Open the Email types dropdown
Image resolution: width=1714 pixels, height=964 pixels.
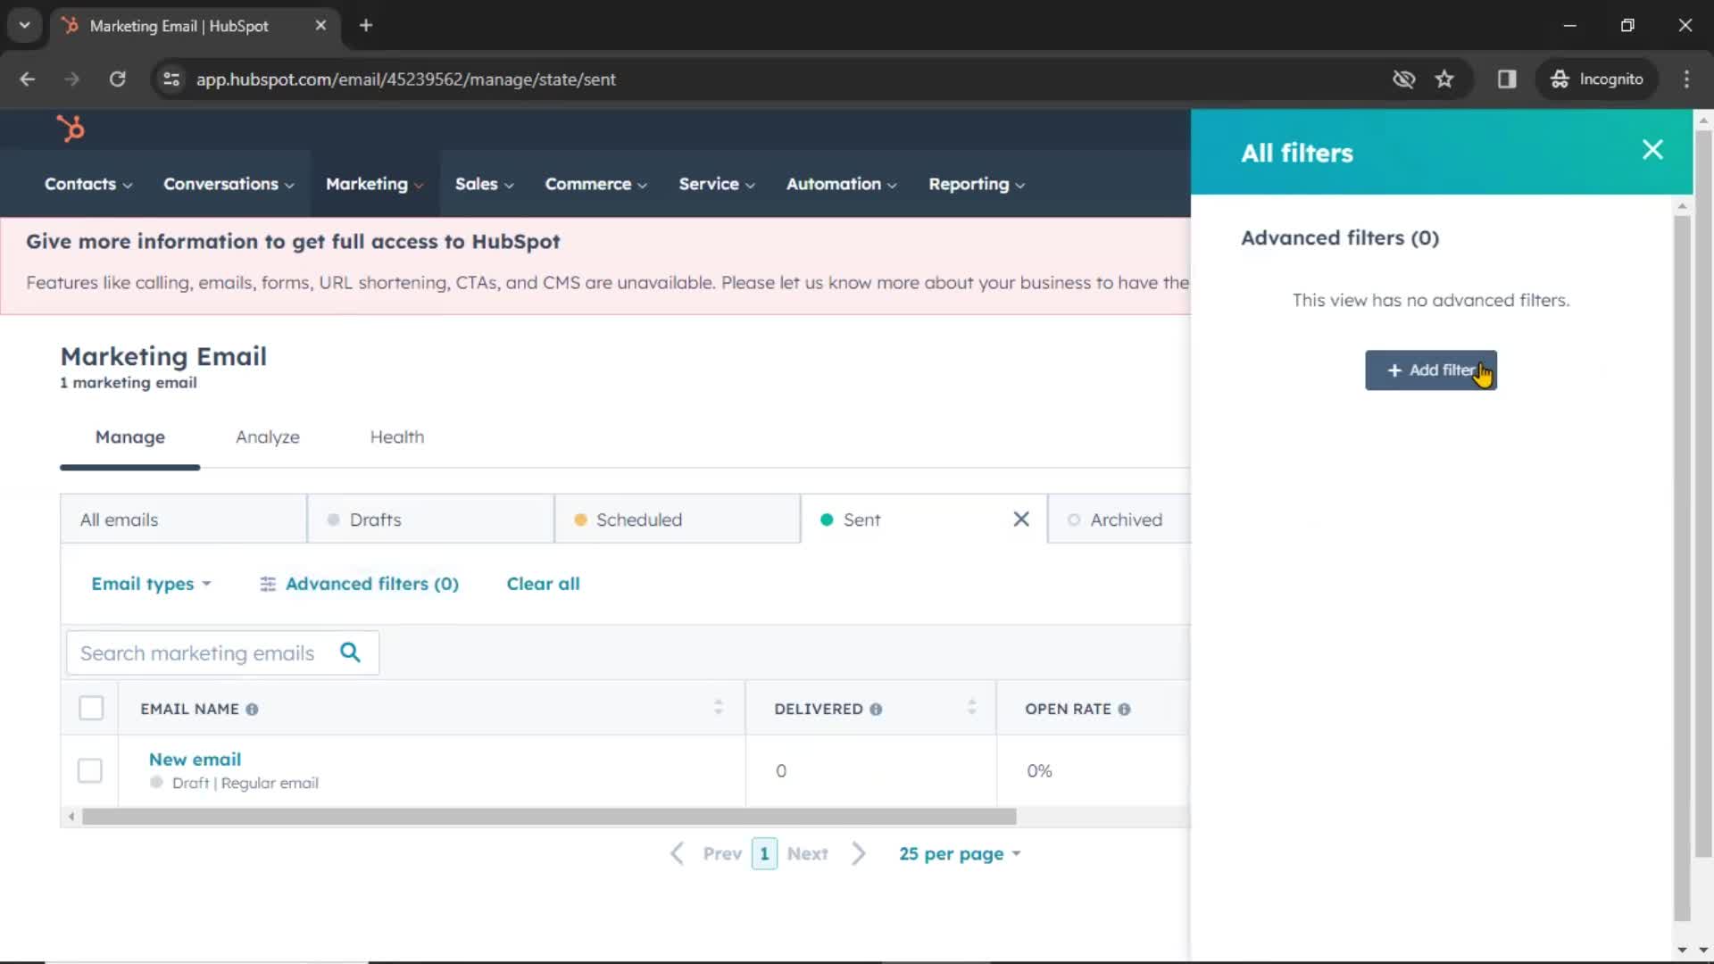click(x=151, y=584)
